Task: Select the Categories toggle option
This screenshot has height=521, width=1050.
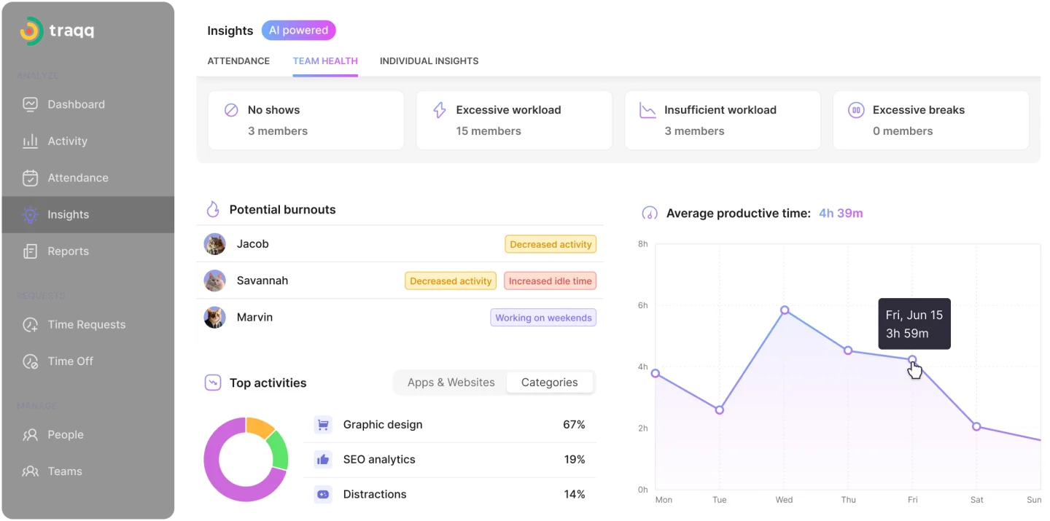Action: click(x=549, y=383)
